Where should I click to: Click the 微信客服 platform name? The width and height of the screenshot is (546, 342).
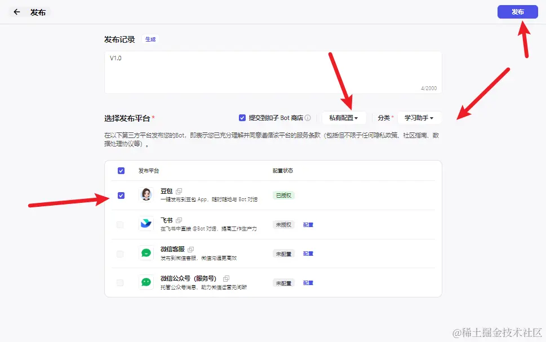(172, 250)
